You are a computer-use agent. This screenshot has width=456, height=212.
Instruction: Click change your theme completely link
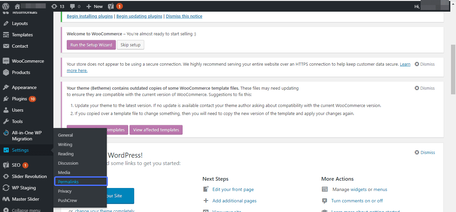(104, 210)
